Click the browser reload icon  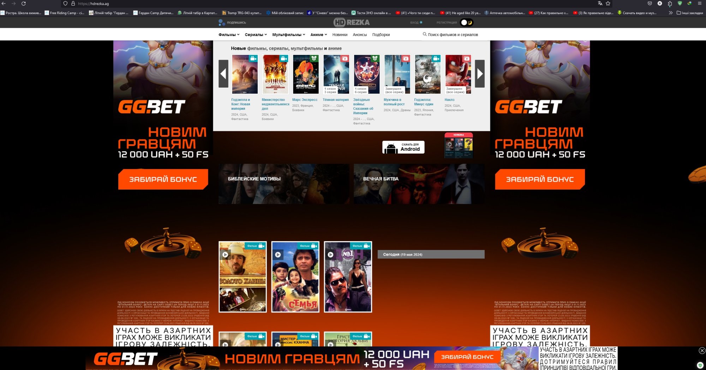[x=24, y=4]
